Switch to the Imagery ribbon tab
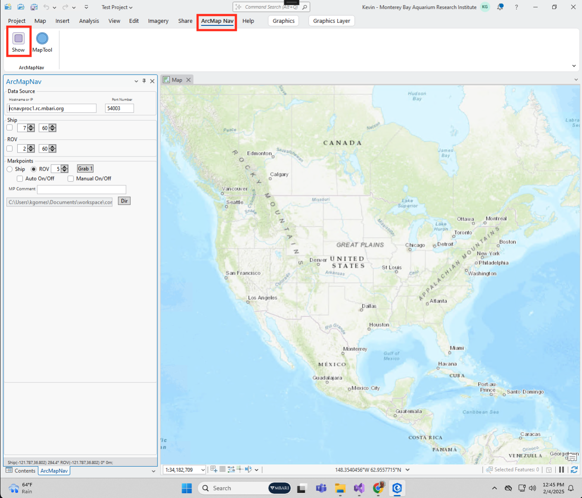Viewport: 582px width, 498px height. click(x=158, y=21)
